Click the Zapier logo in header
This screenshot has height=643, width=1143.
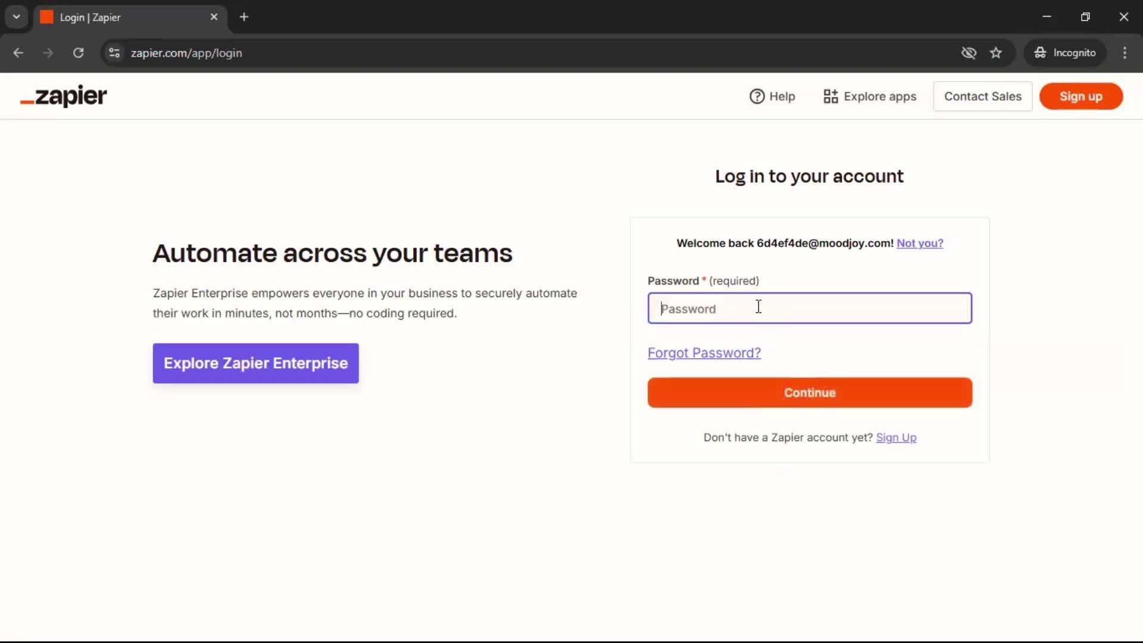tap(64, 96)
